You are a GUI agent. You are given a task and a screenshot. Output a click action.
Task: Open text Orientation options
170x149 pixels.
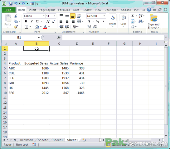tap(75, 27)
